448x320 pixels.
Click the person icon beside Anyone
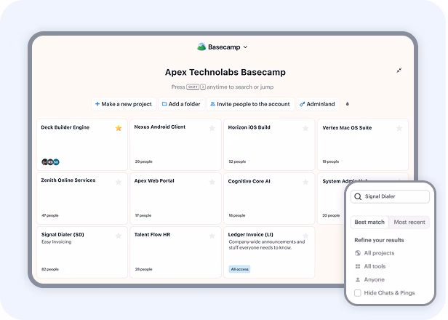357,280
